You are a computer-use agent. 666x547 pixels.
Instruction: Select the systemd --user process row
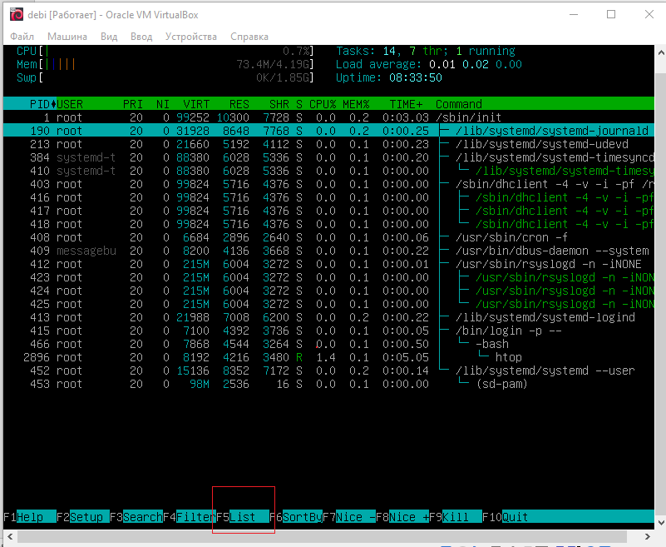point(328,370)
